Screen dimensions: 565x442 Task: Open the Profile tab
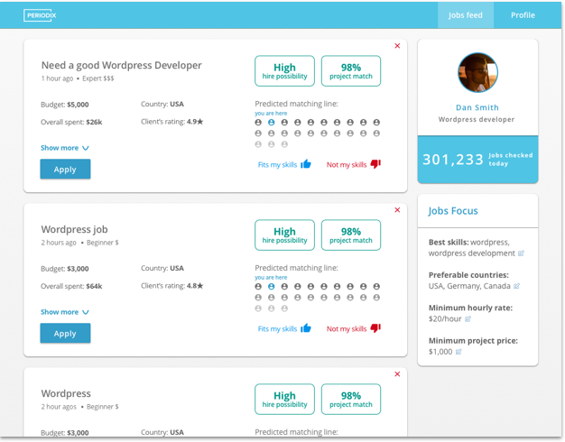(x=523, y=15)
